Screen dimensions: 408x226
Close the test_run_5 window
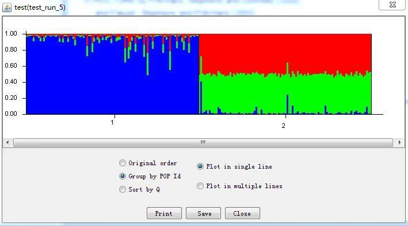pyautogui.click(x=392, y=5)
